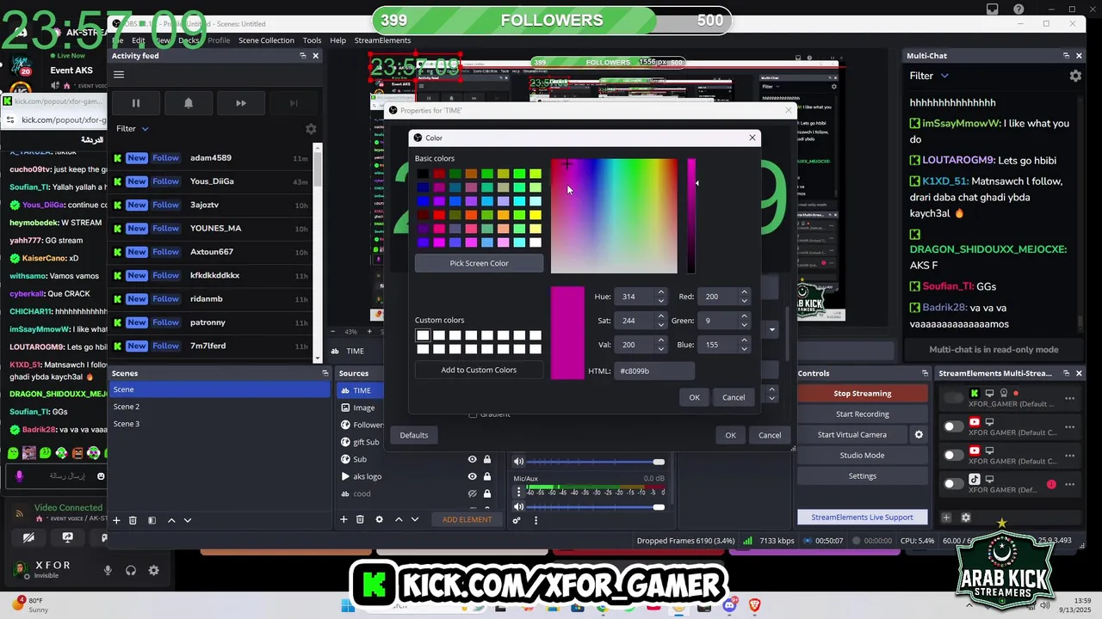This screenshot has width=1102, height=619.
Task: Open the Tools menu
Action: tap(312, 40)
